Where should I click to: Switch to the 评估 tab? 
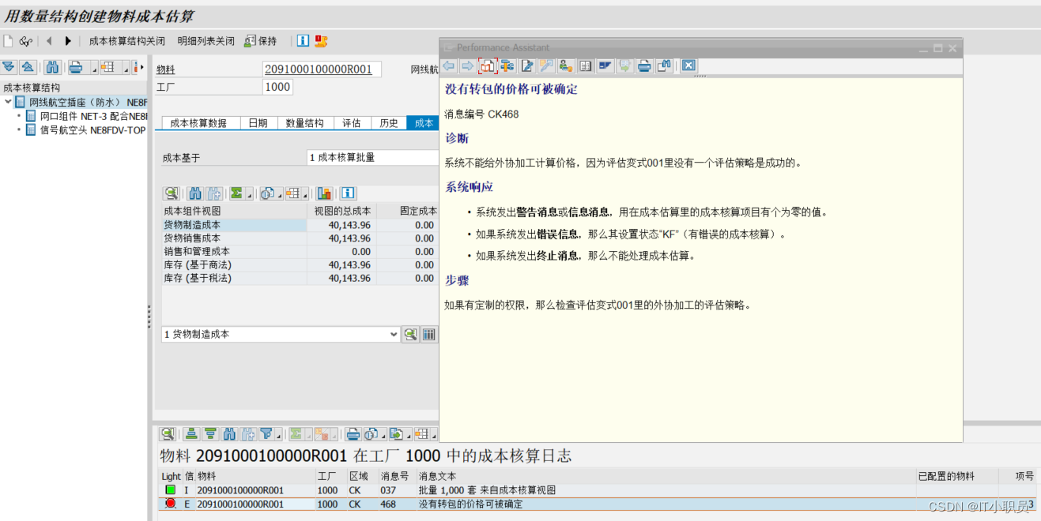pos(351,123)
